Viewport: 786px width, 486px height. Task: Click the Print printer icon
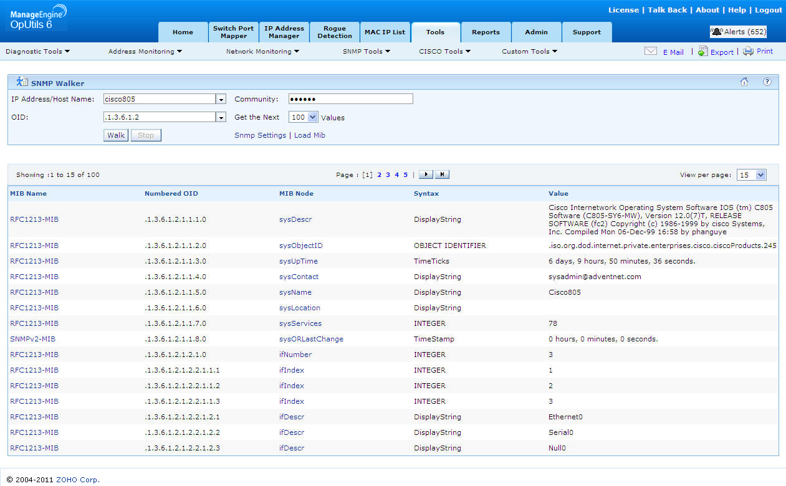pyautogui.click(x=748, y=52)
